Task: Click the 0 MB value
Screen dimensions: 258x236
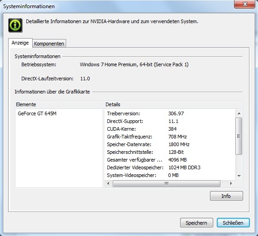Action: tap(173, 175)
